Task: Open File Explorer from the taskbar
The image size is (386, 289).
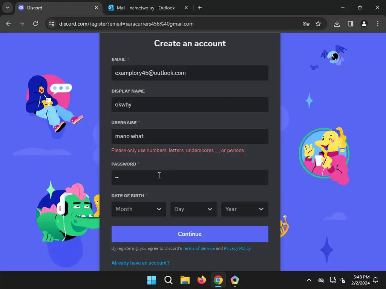Action: tap(185, 280)
